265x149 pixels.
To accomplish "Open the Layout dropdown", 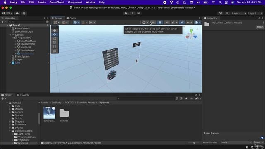I will pyautogui.click(x=255, y=13).
